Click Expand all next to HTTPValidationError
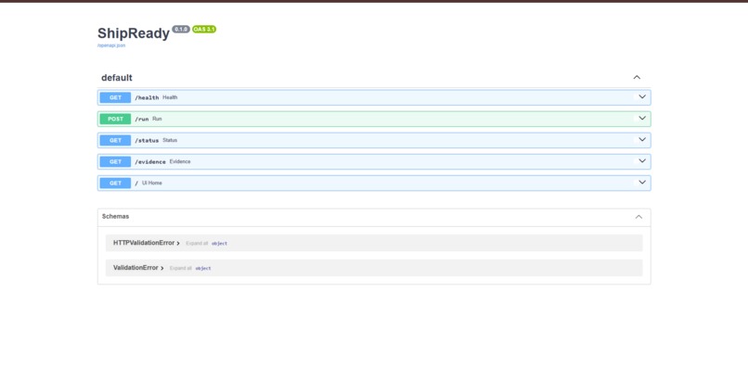 tap(197, 243)
